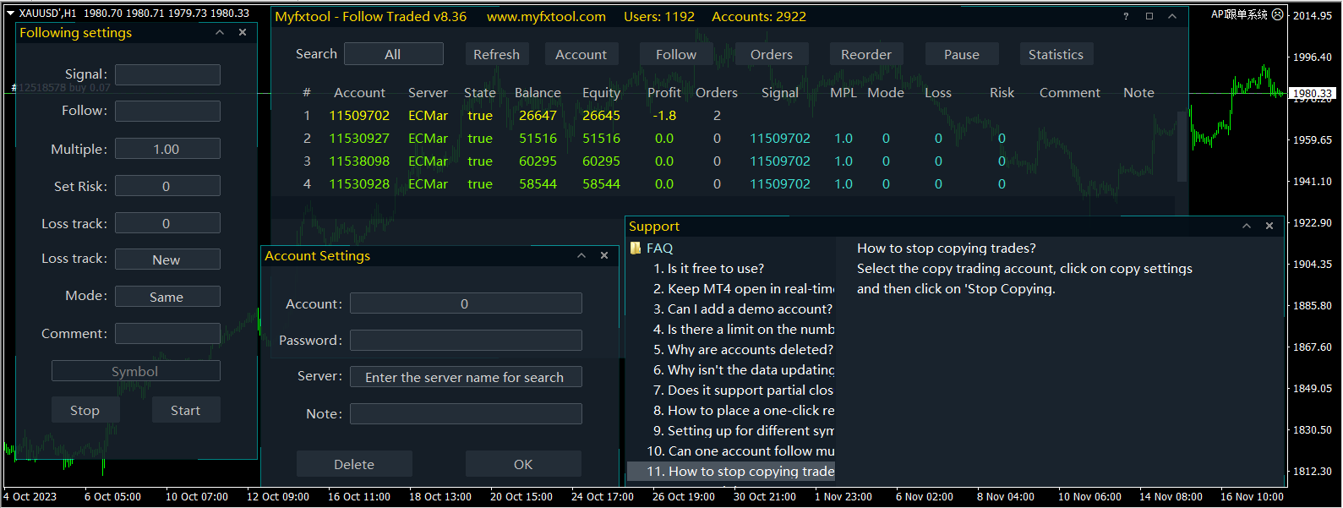1343x508 pixels.
Task: Click the smiley icon next to AP跟单系统
Action: 1278,14
